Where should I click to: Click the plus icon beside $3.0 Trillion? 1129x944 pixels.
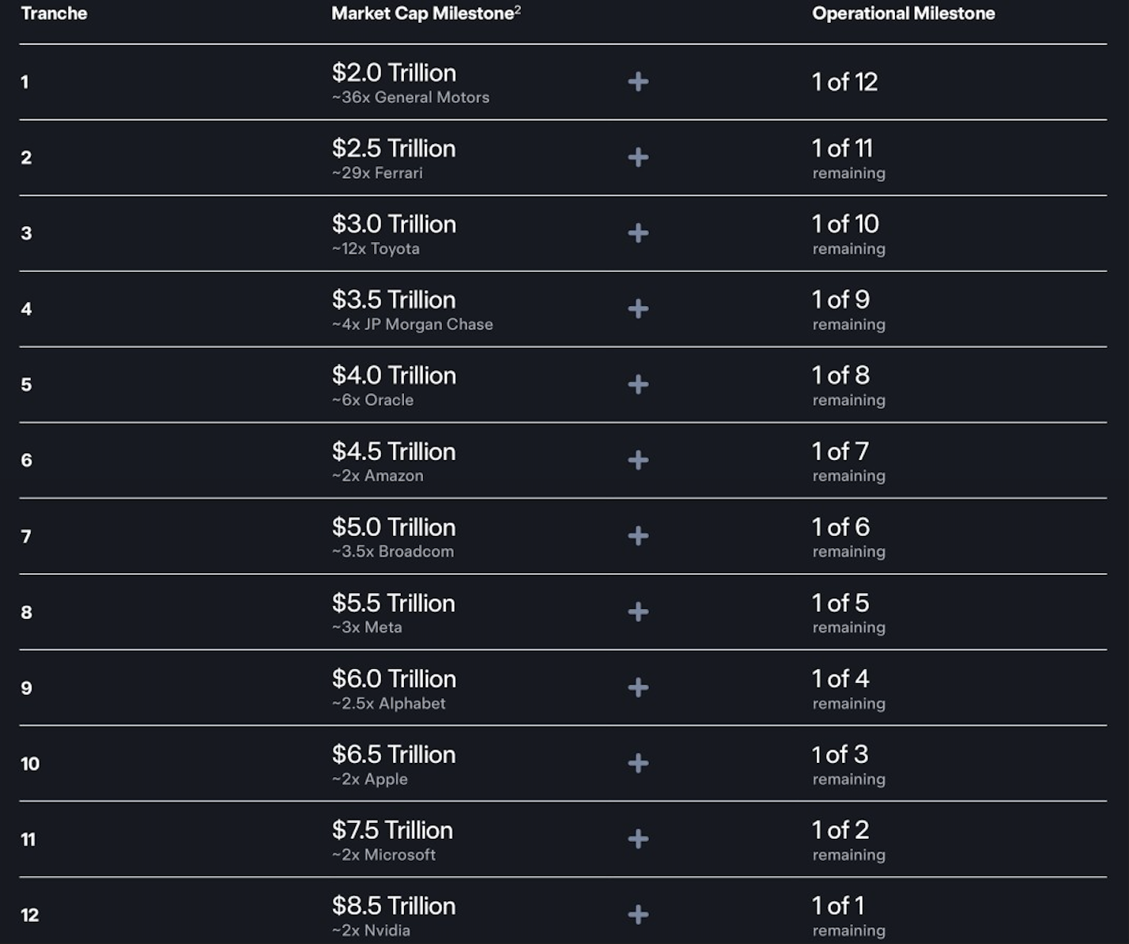pos(638,233)
